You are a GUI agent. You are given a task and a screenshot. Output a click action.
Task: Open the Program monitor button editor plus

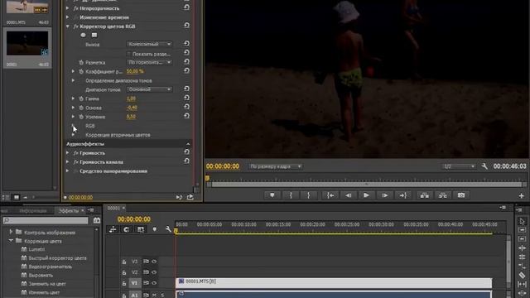(x=521, y=195)
